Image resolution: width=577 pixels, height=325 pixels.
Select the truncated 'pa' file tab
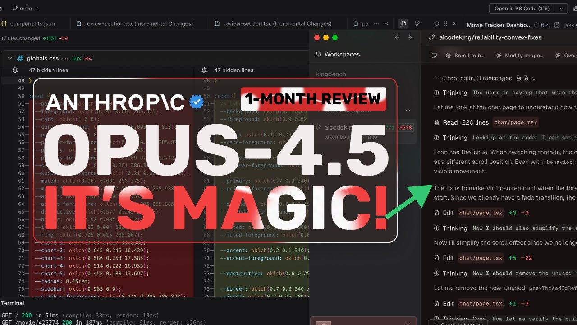click(361, 23)
